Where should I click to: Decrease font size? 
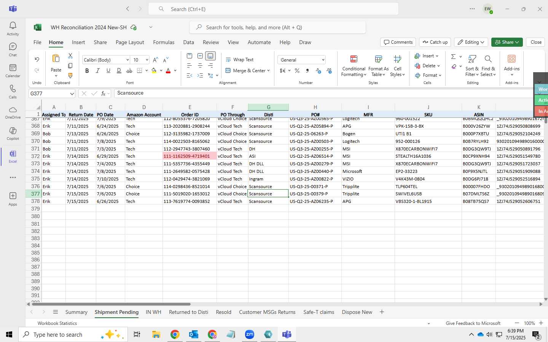tap(166, 60)
